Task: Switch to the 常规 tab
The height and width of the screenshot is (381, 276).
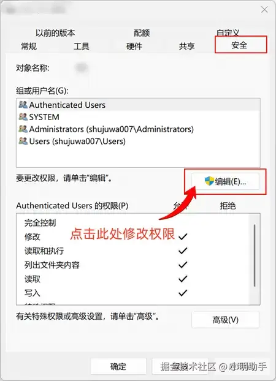Action: (29, 46)
